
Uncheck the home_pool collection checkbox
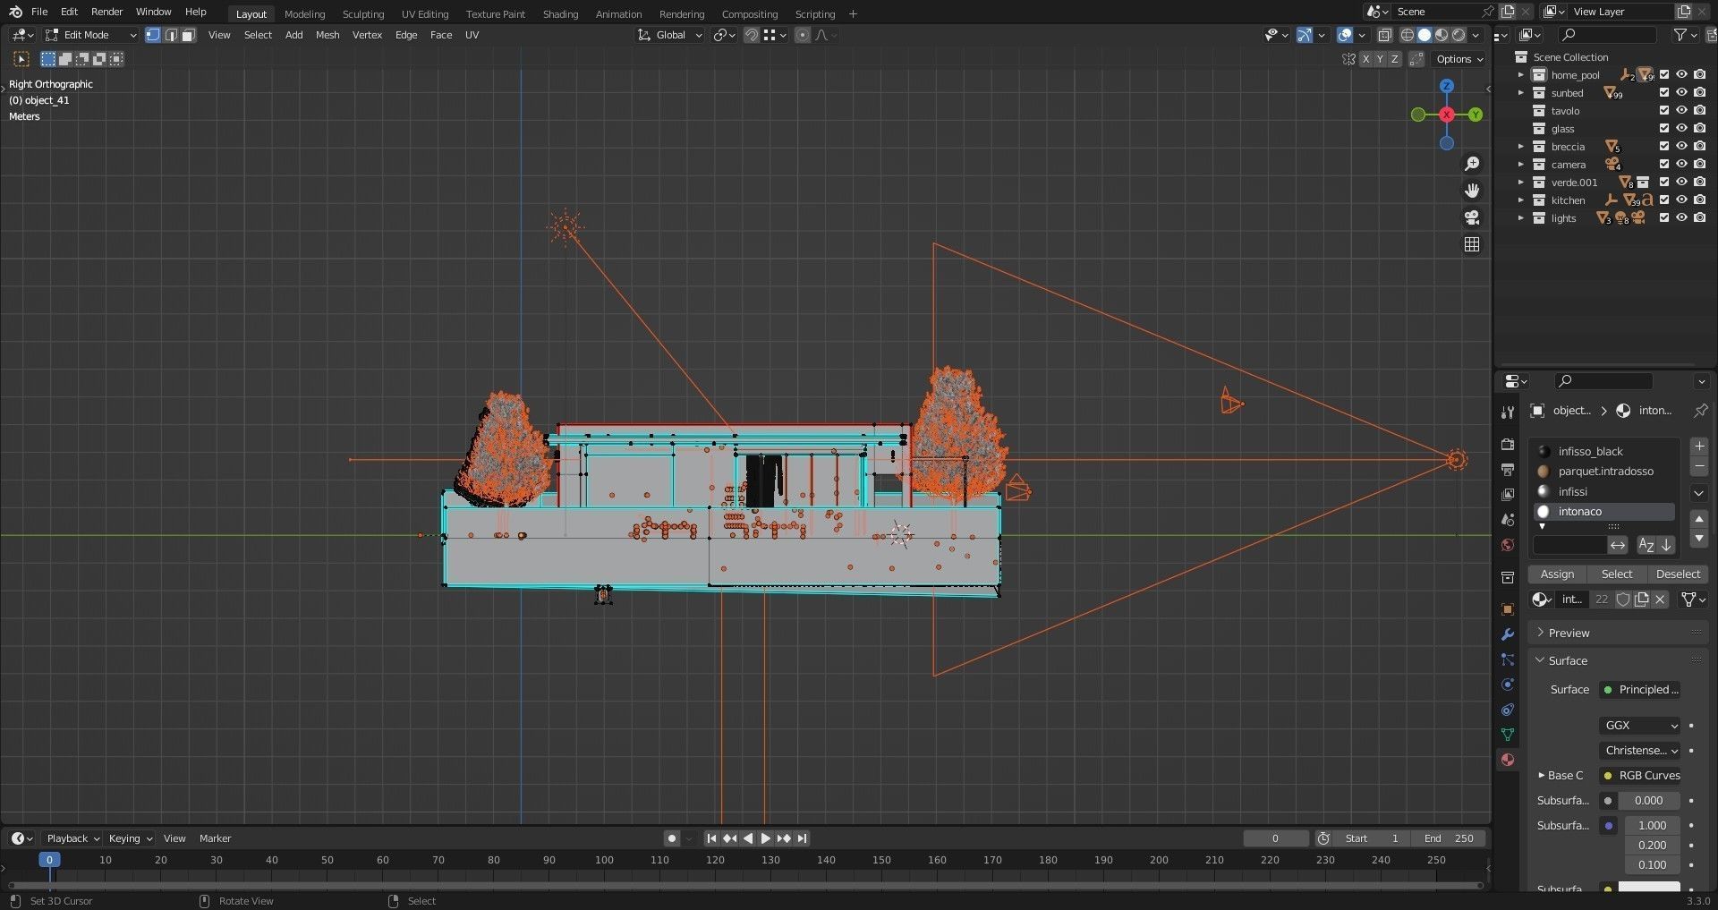coord(1664,75)
